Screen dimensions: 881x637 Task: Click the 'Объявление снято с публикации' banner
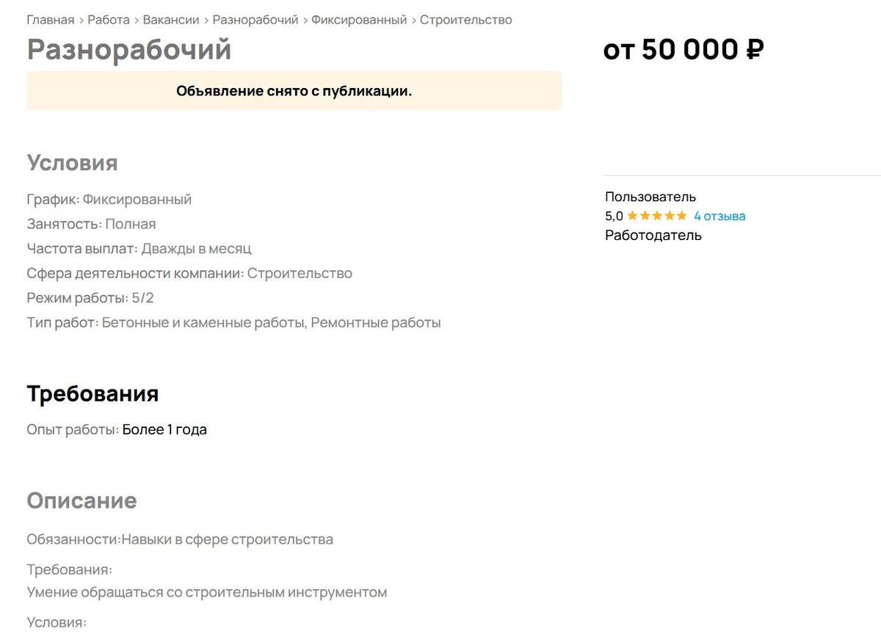(x=294, y=91)
